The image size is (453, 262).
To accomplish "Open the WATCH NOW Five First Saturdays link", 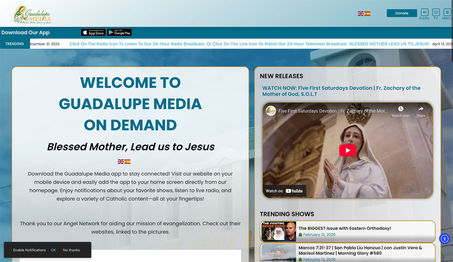I will tap(341, 91).
